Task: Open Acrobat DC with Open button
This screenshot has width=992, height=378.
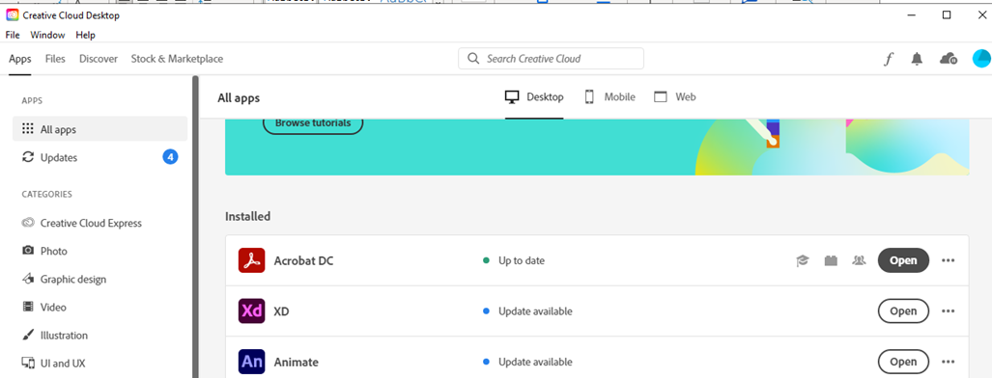Action: tap(903, 260)
